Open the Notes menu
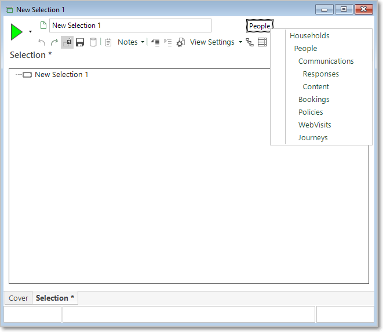 coord(127,42)
